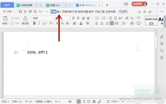Switch to outline view
The height and width of the screenshot is (104, 166).
tap(84, 102)
